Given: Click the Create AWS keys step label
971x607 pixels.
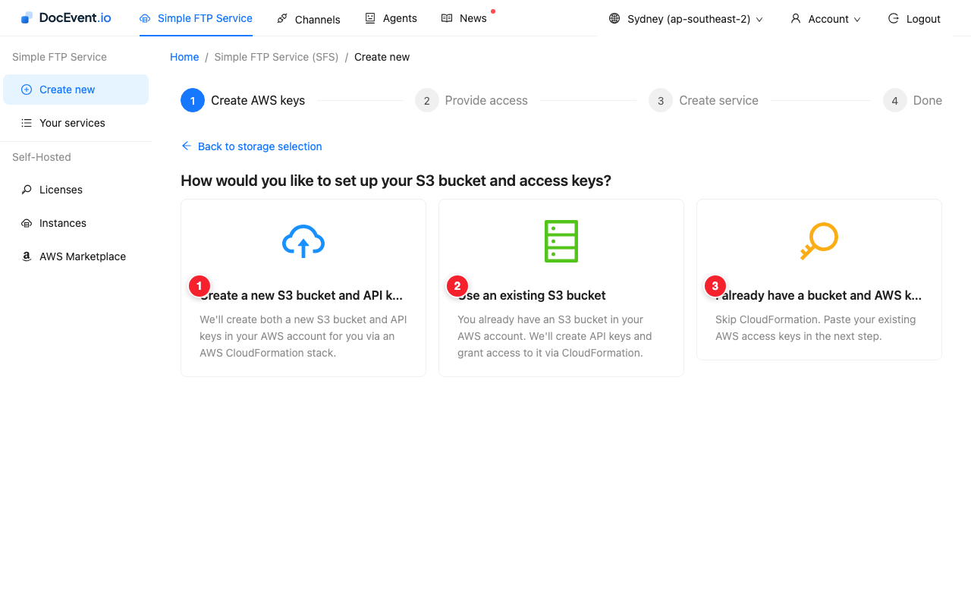Looking at the screenshot, I should 258,100.
